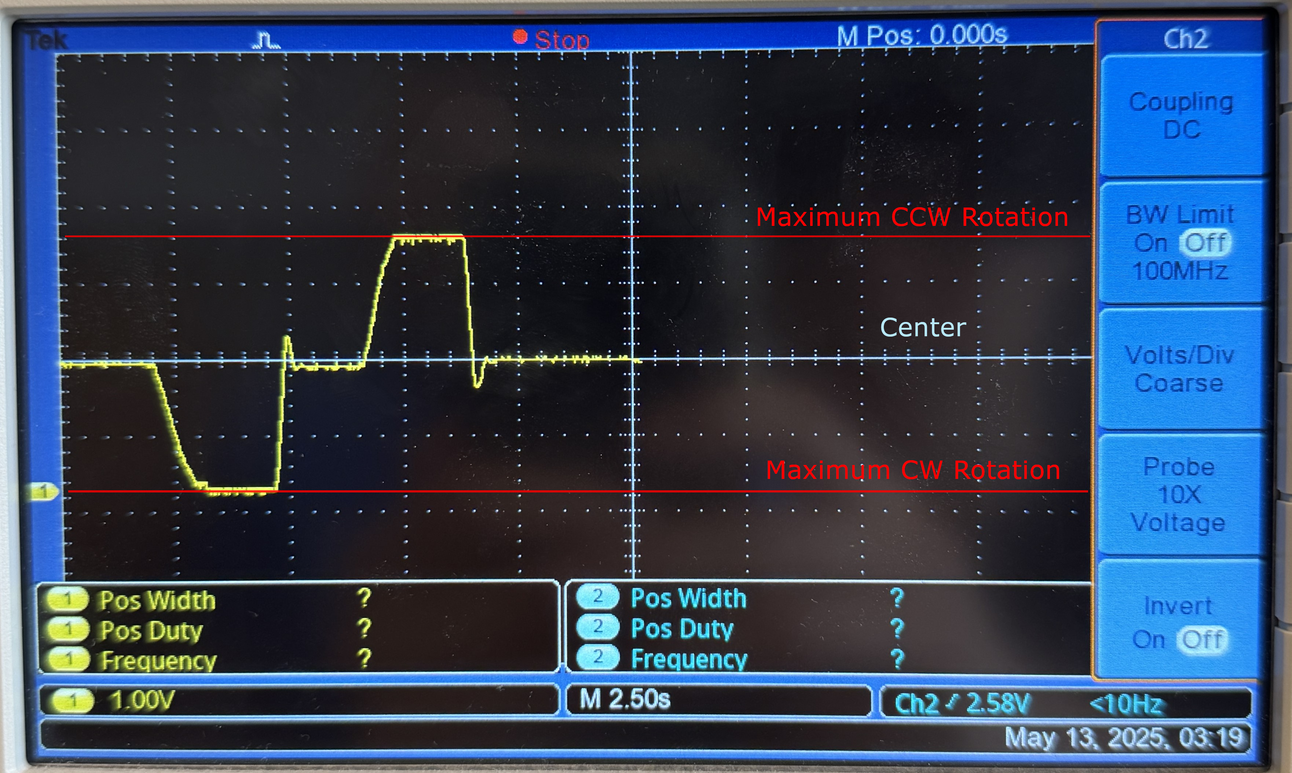Click the Tek logo in corner

(x=47, y=41)
